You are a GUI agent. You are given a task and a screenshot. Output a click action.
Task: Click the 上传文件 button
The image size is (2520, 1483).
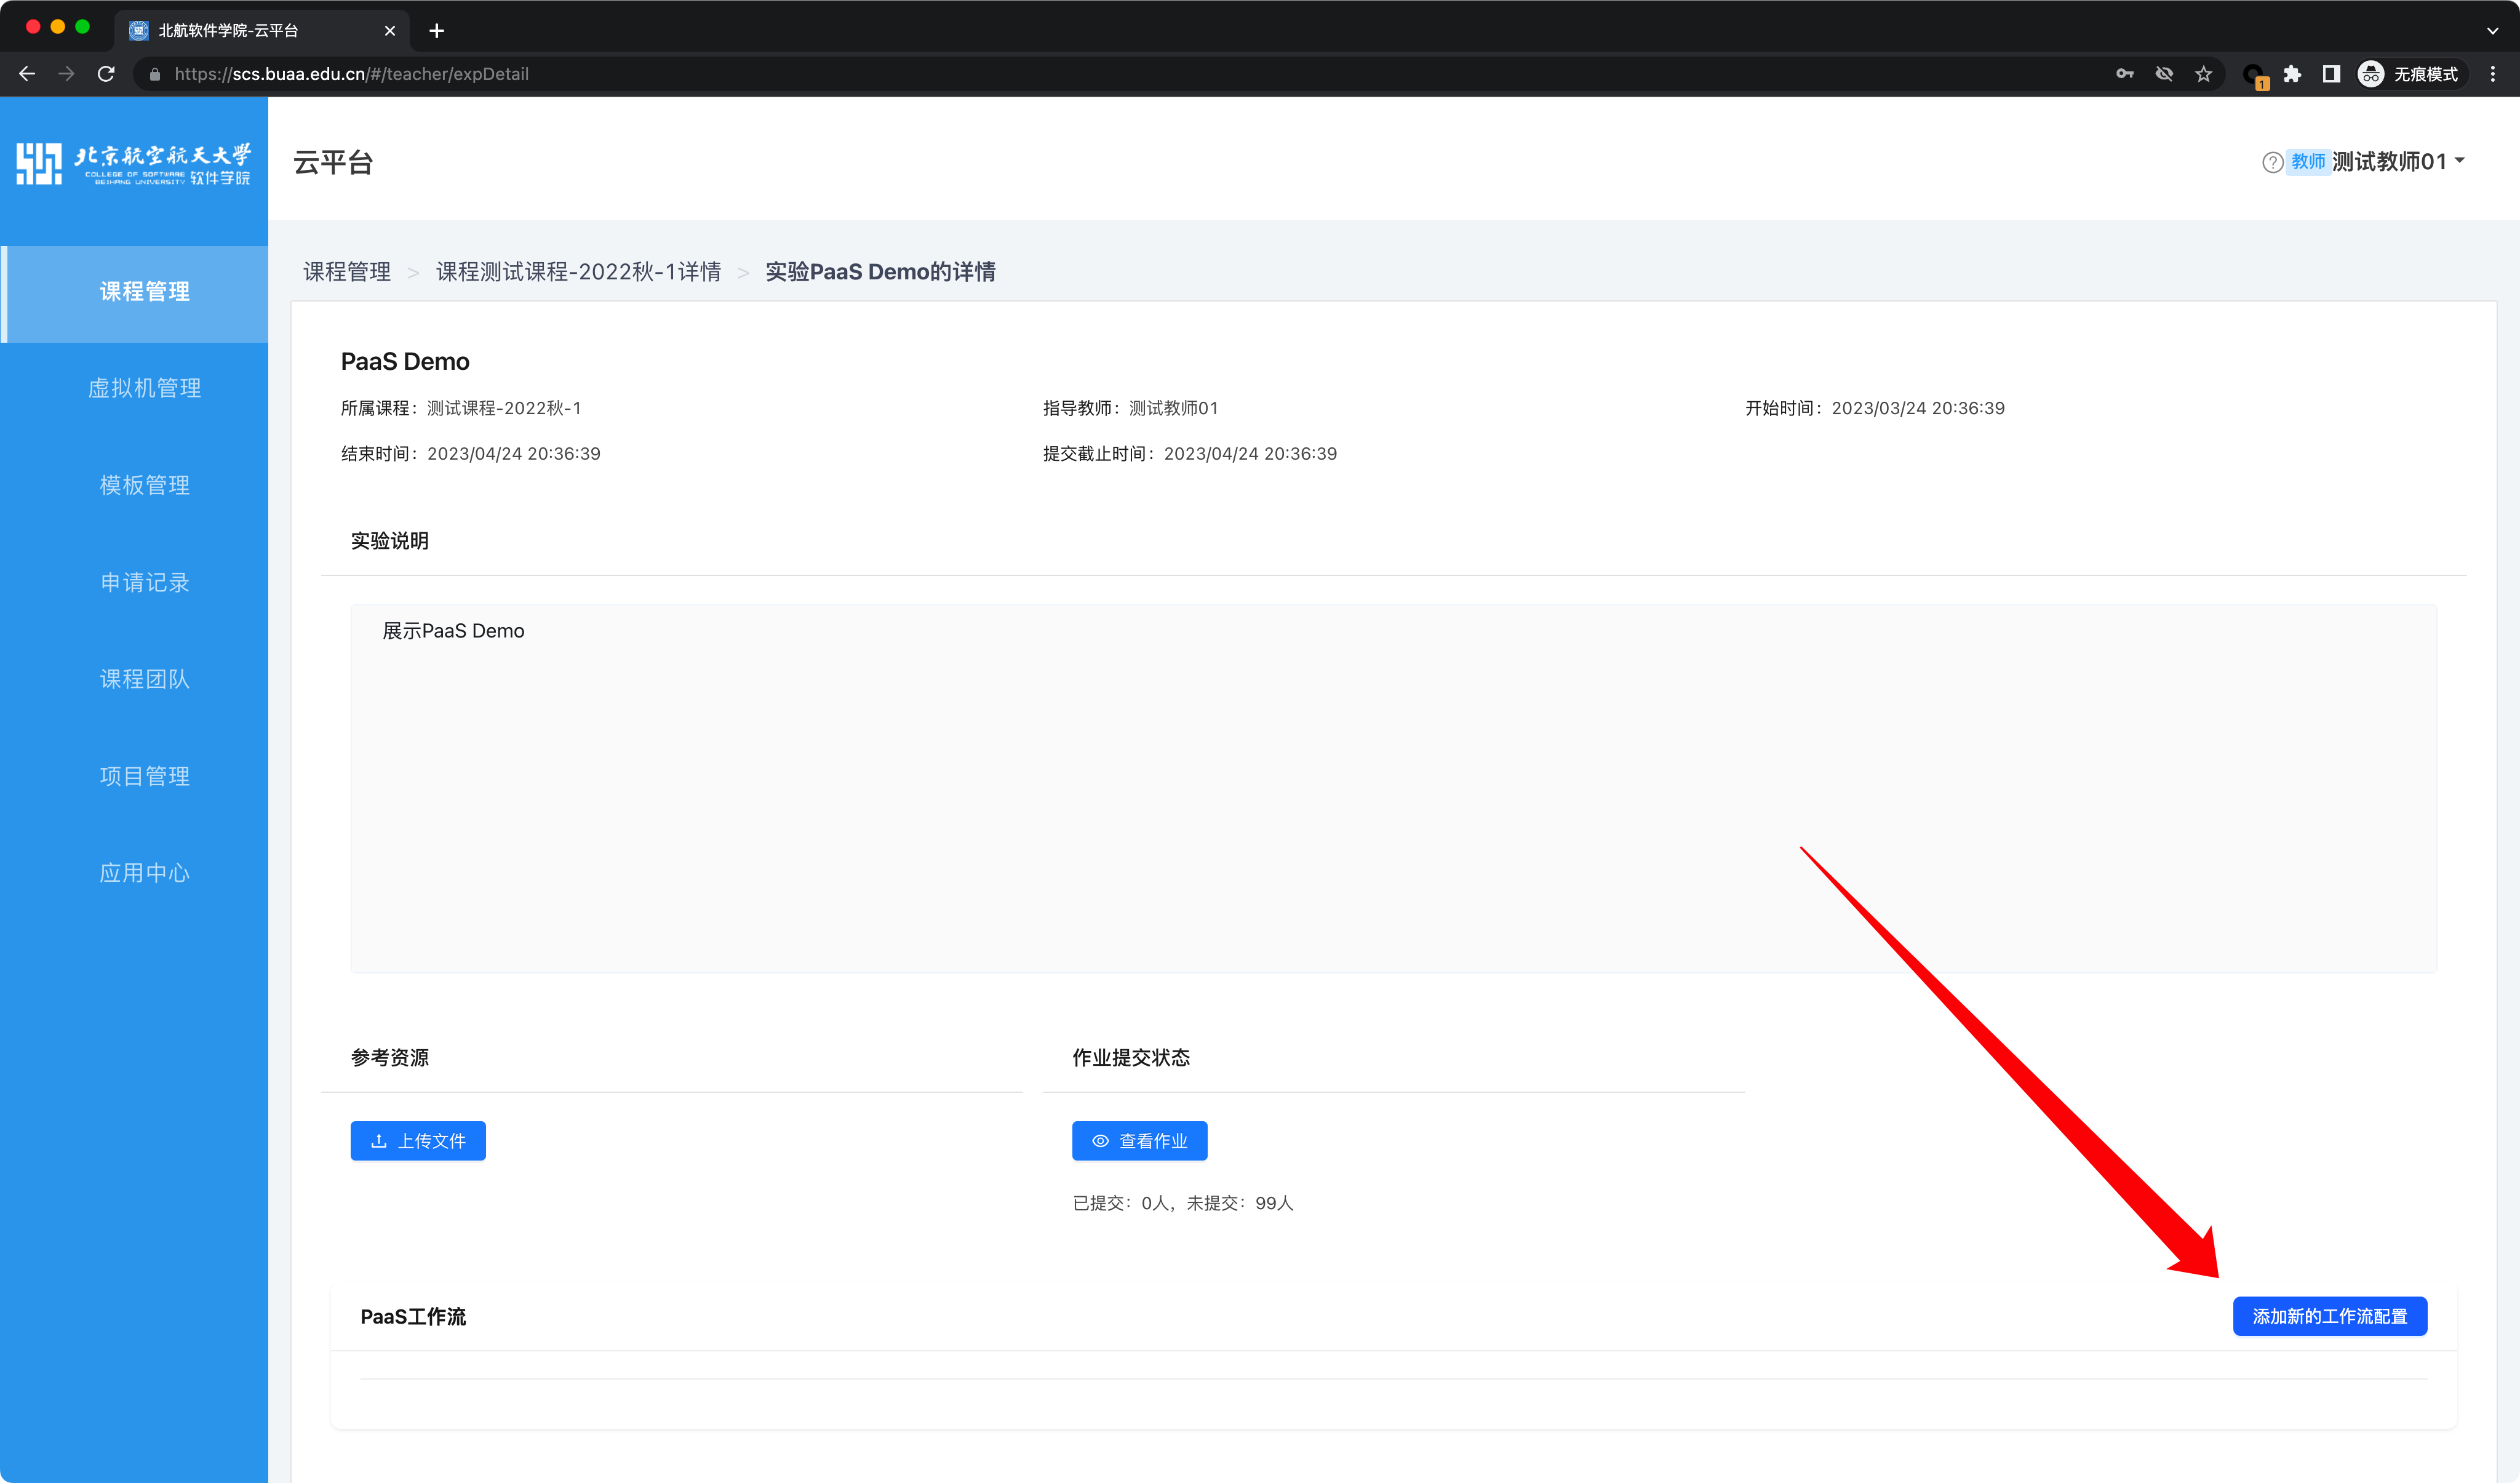coord(418,1141)
